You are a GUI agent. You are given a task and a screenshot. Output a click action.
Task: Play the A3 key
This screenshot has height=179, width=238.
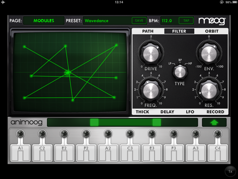pyautogui.click(x=196, y=153)
